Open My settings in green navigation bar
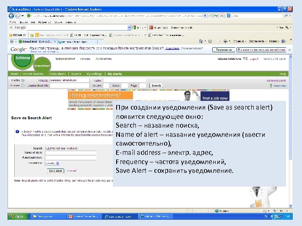The width and height of the screenshot is (302, 226). point(94,74)
